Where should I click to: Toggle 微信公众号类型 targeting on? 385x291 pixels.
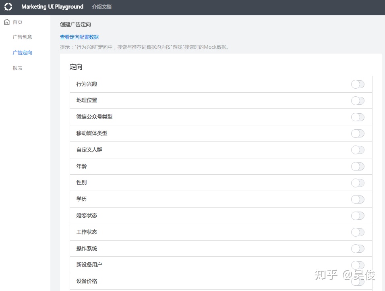358,117
